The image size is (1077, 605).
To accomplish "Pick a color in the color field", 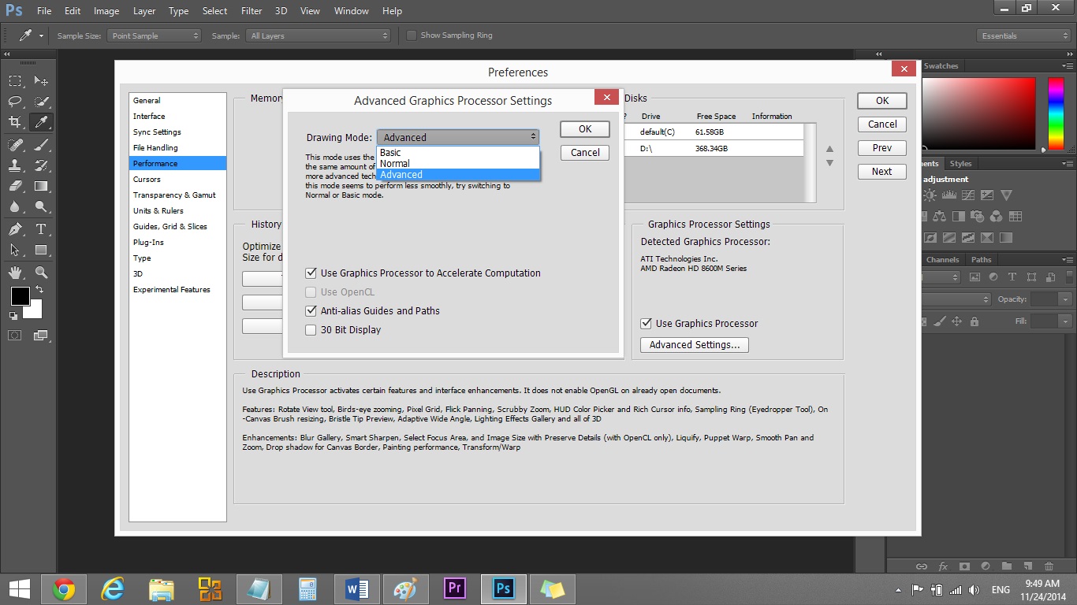I will pos(978,113).
